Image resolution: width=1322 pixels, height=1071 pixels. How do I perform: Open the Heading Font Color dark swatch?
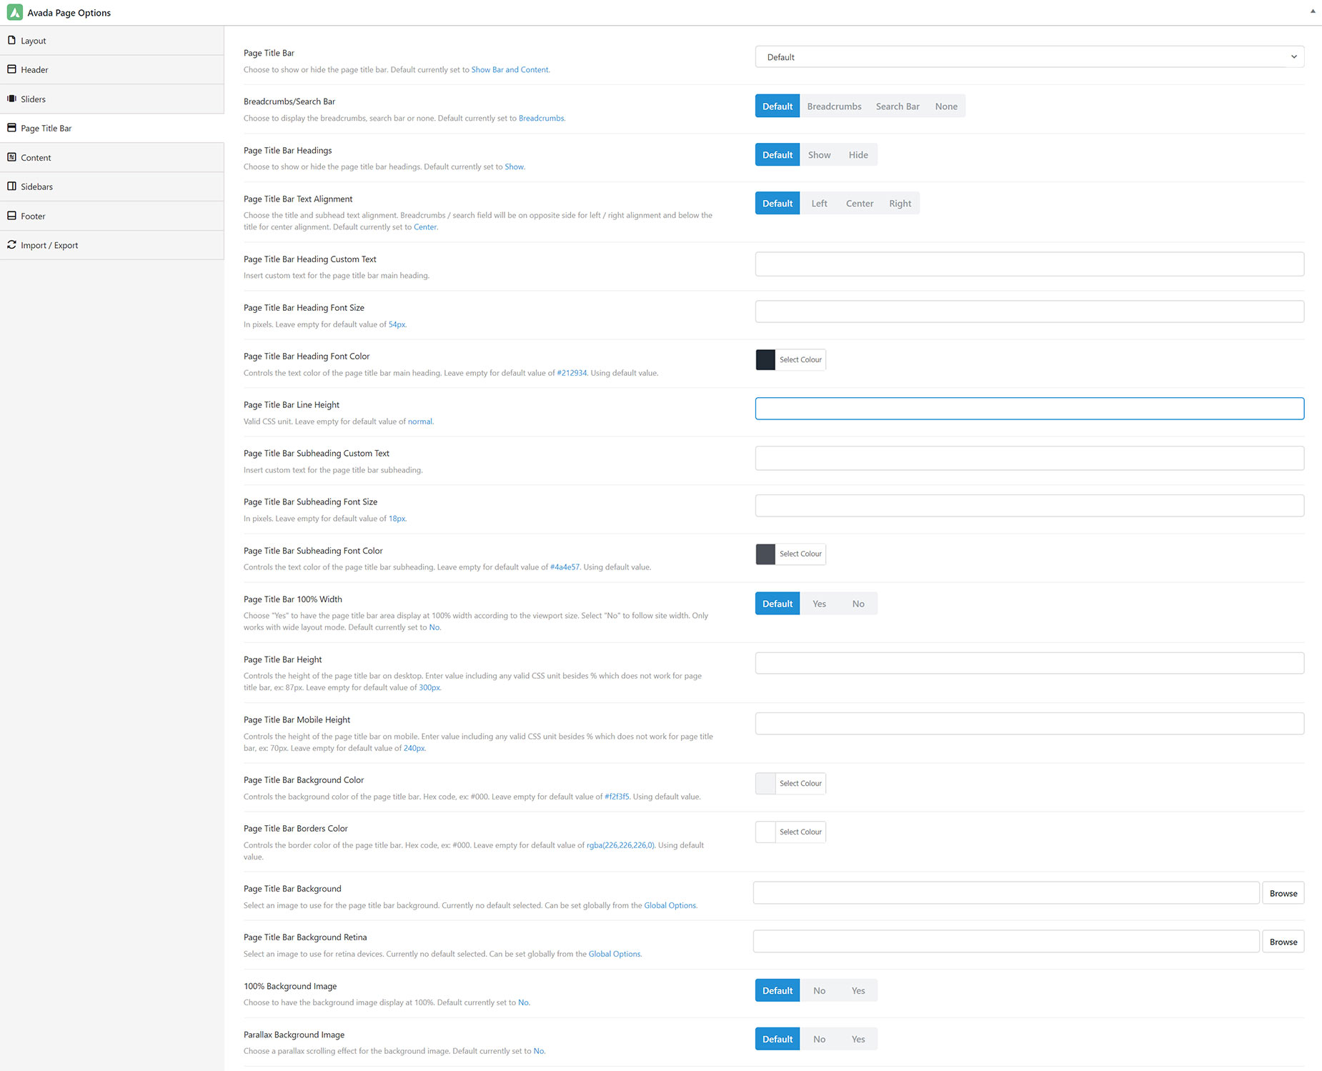click(x=765, y=359)
